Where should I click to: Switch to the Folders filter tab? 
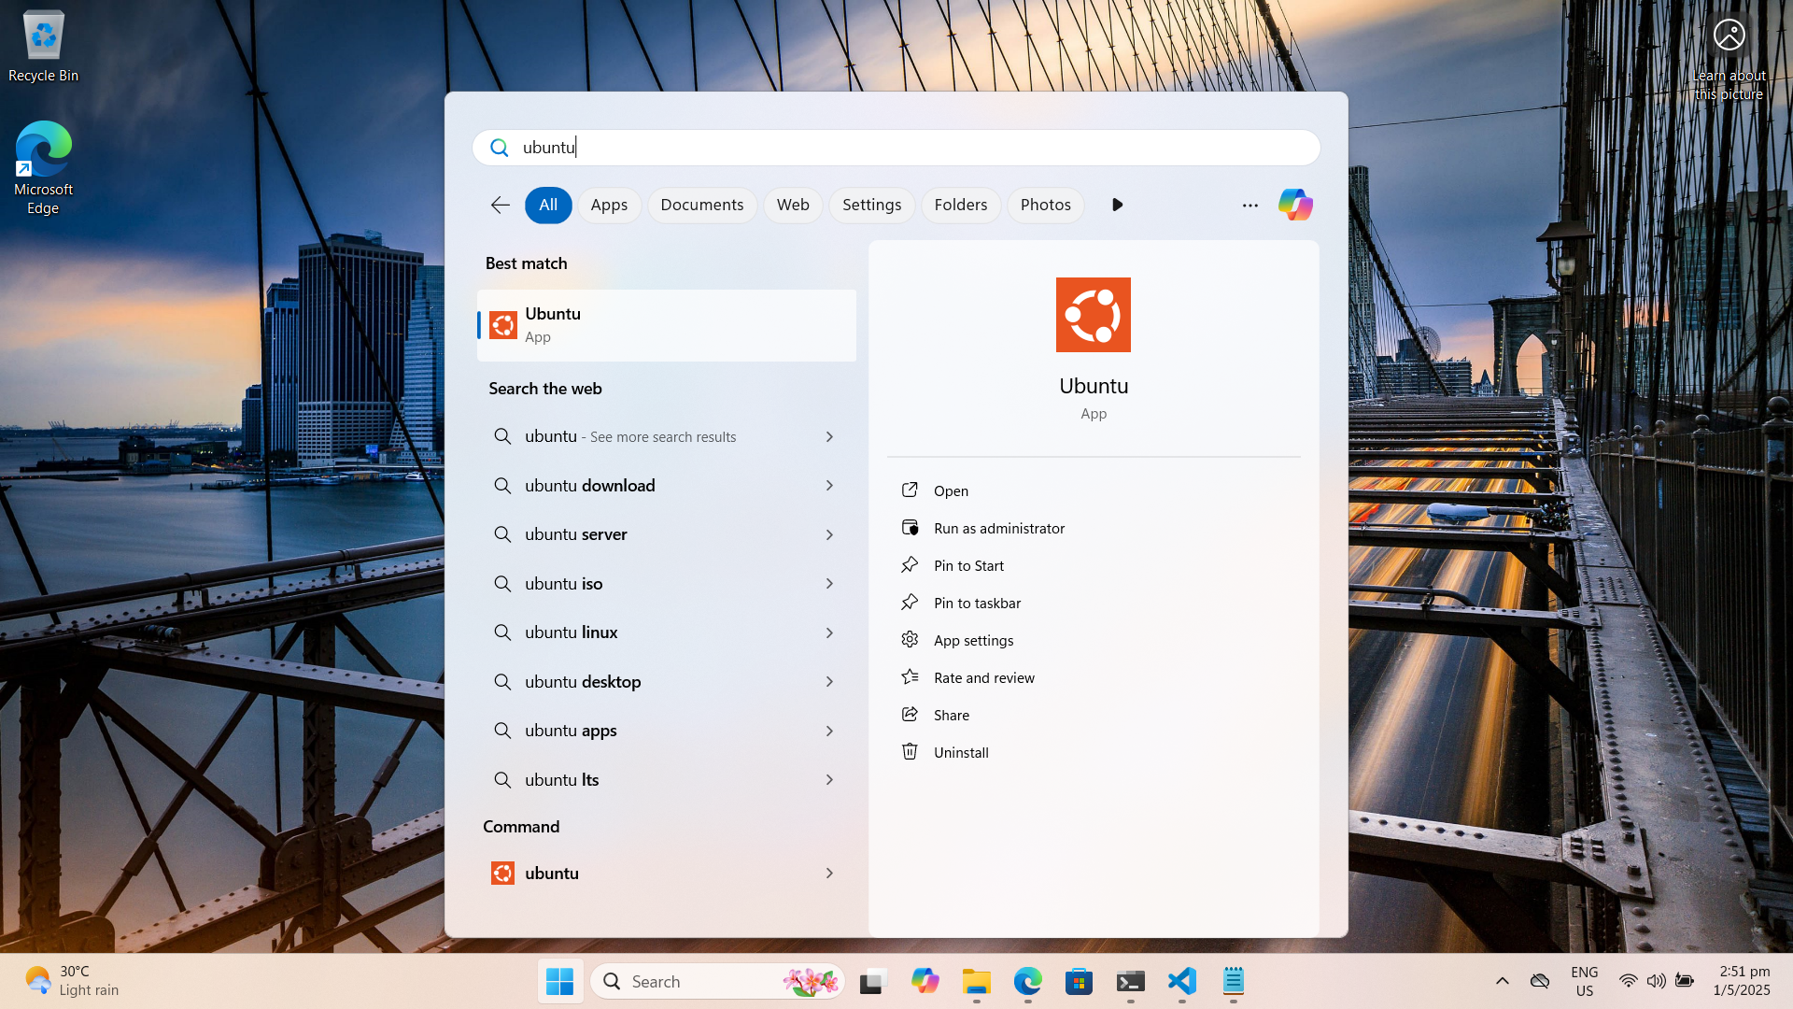(x=961, y=205)
